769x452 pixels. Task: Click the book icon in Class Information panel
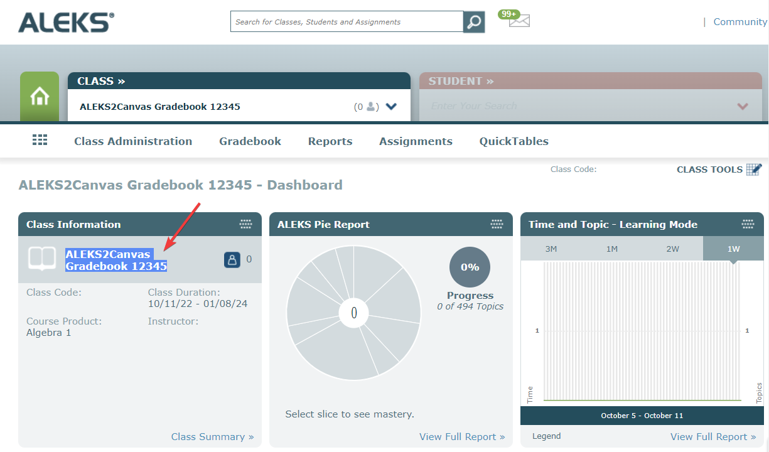(43, 259)
